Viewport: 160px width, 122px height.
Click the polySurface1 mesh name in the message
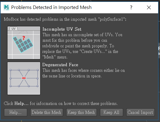(111, 19)
